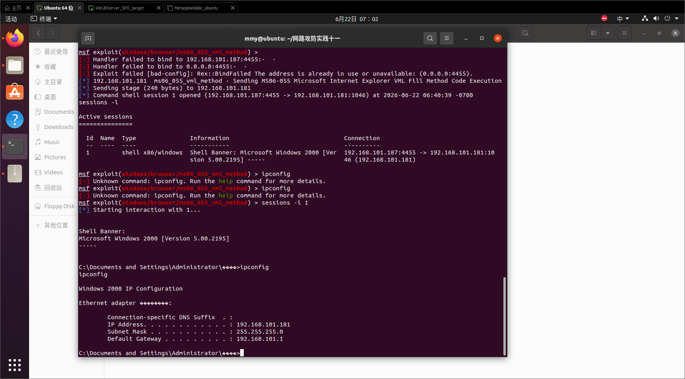
Task: Open the 终端 application menu
Action: coord(44,19)
